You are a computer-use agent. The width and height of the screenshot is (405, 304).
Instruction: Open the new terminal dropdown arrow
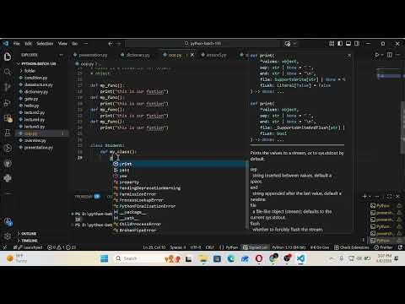(x=370, y=196)
